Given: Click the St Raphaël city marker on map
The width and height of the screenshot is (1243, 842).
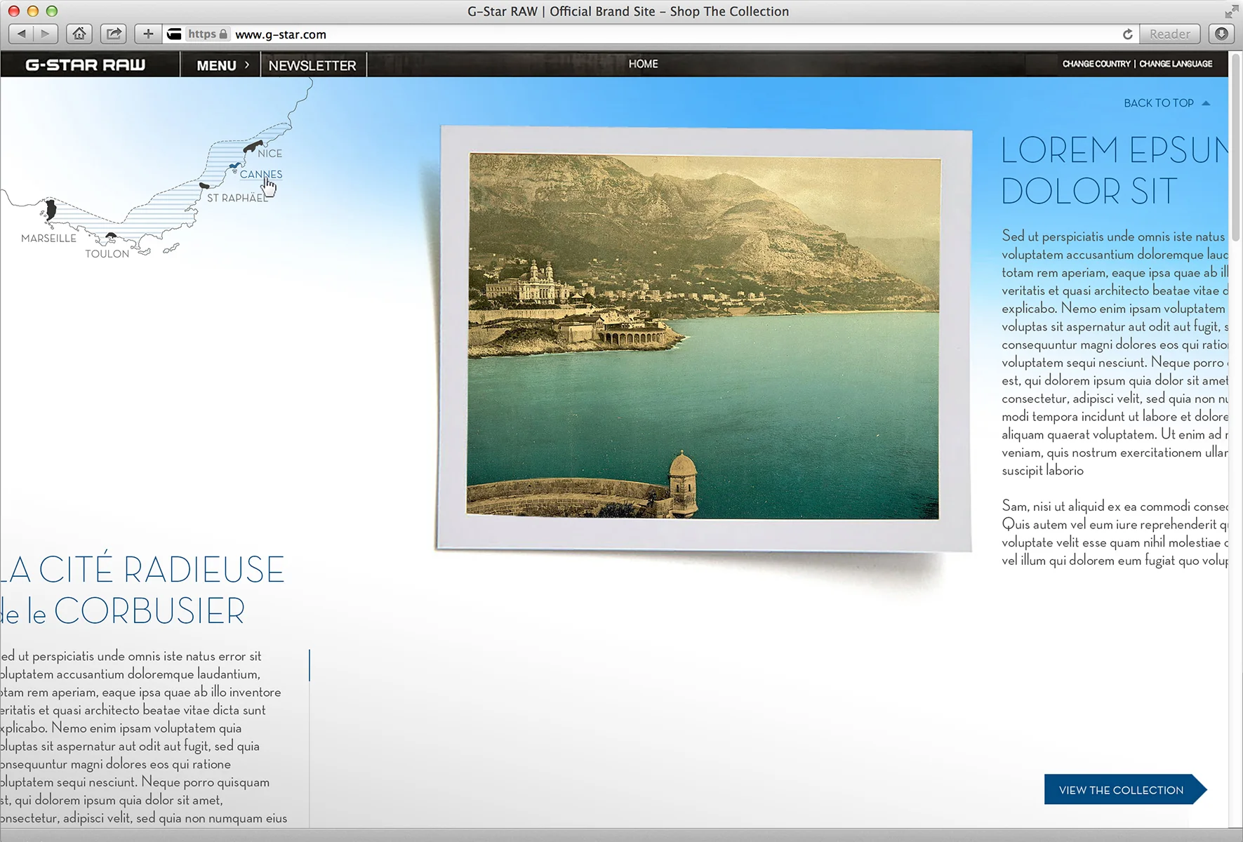Looking at the screenshot, I should [204, 186].
